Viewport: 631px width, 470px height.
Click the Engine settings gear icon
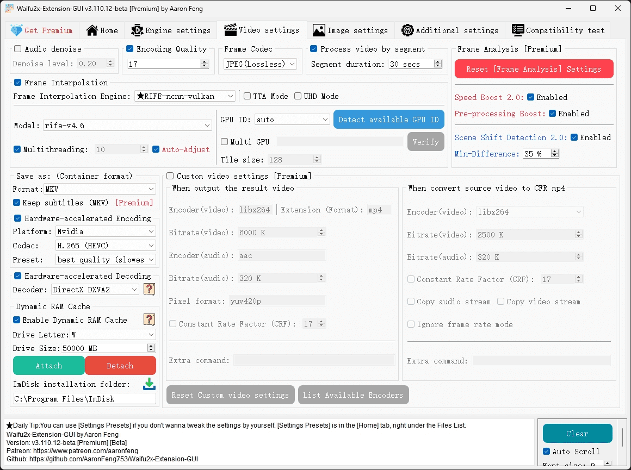coord(137,30)
